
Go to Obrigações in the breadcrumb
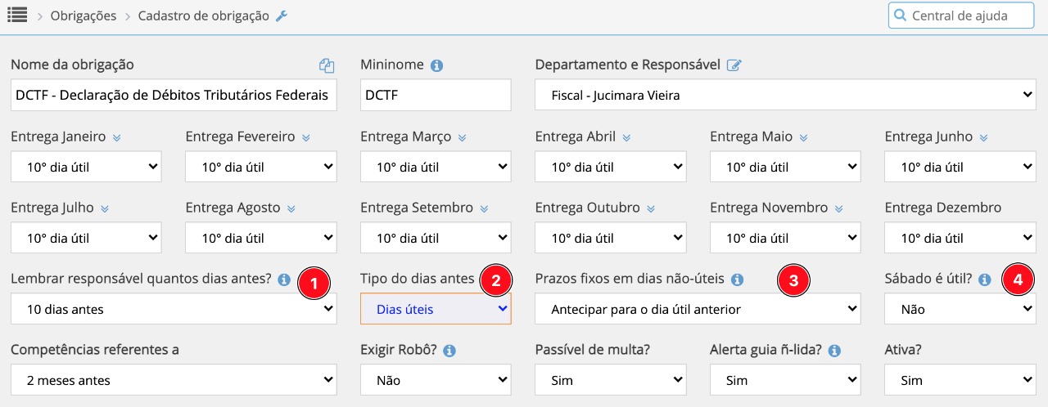point(84,16)
